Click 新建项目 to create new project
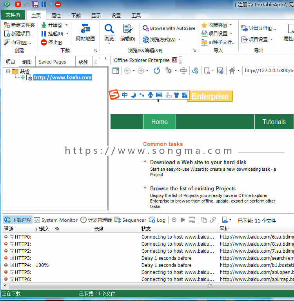 tap(19, 34)
